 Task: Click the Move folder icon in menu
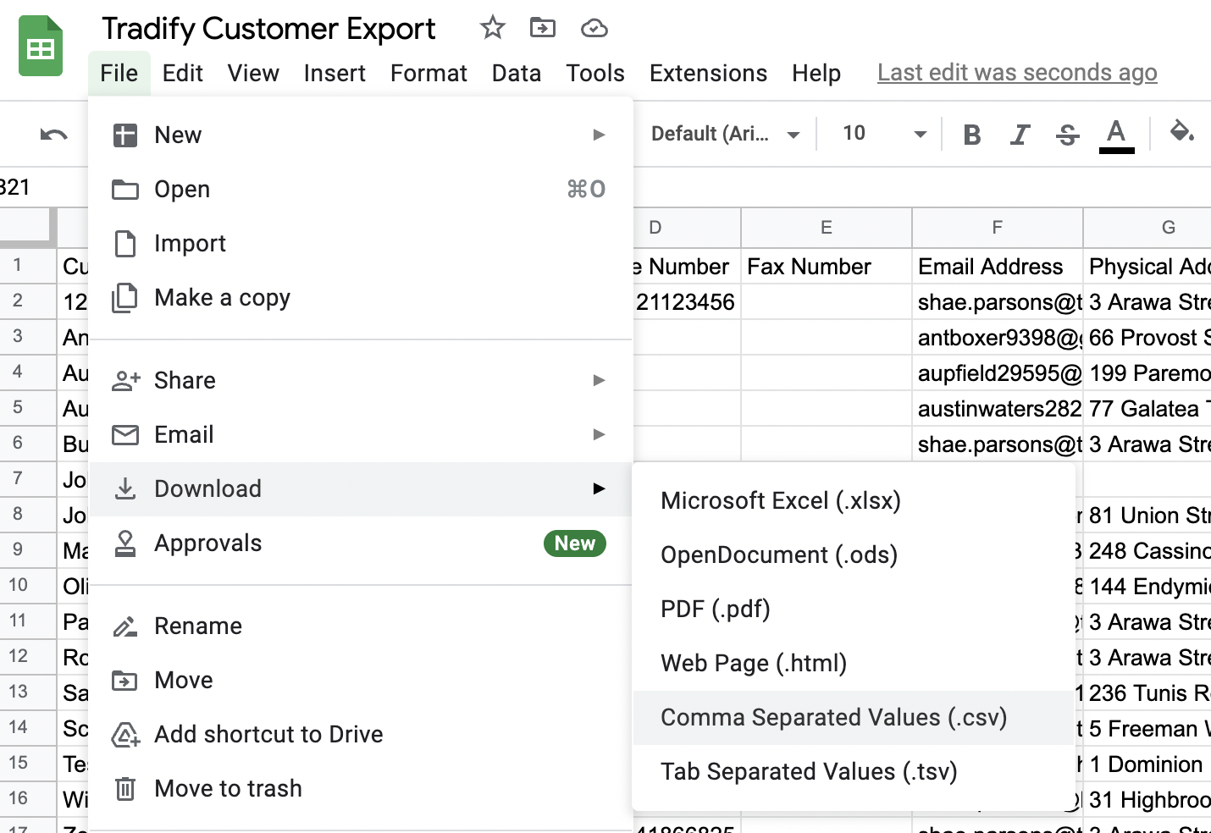[x=125, y=681]
